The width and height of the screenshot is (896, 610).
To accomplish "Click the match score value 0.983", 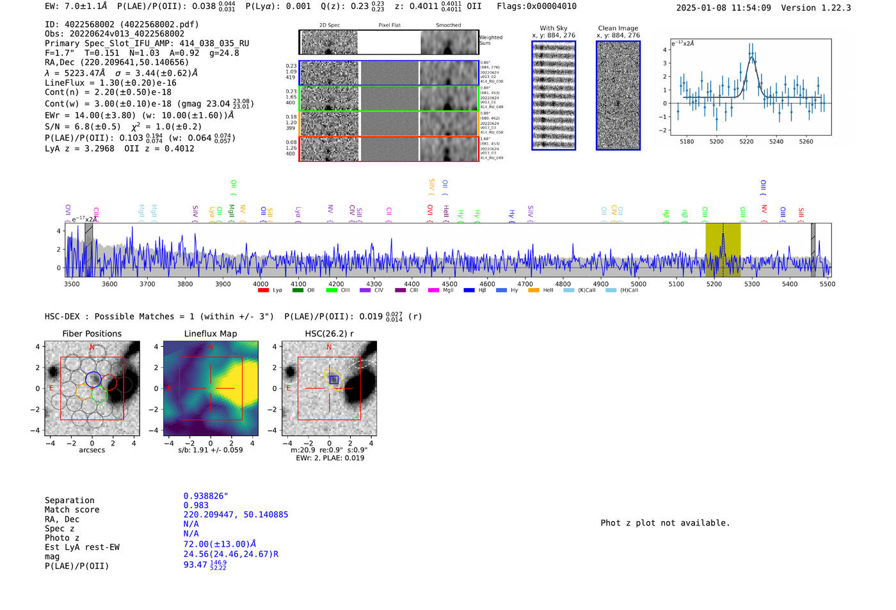I will point(196,506).
